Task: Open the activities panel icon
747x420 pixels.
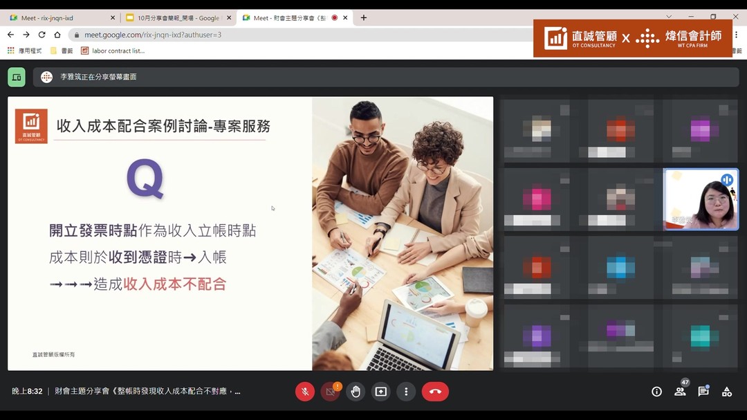Action: (x=727, y=392)
